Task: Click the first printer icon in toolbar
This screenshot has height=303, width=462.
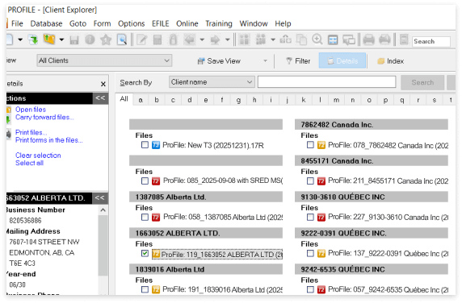Action: click(x=368, y=39)
